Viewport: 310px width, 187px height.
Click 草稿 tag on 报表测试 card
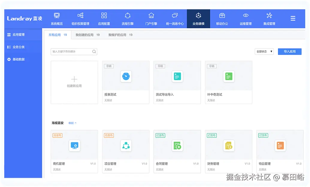point(109,66)
